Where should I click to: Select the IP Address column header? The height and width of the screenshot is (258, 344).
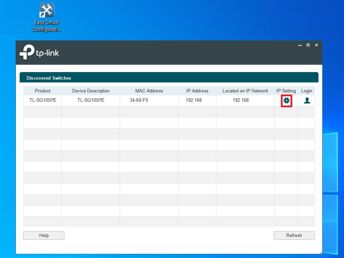[197, 91]
